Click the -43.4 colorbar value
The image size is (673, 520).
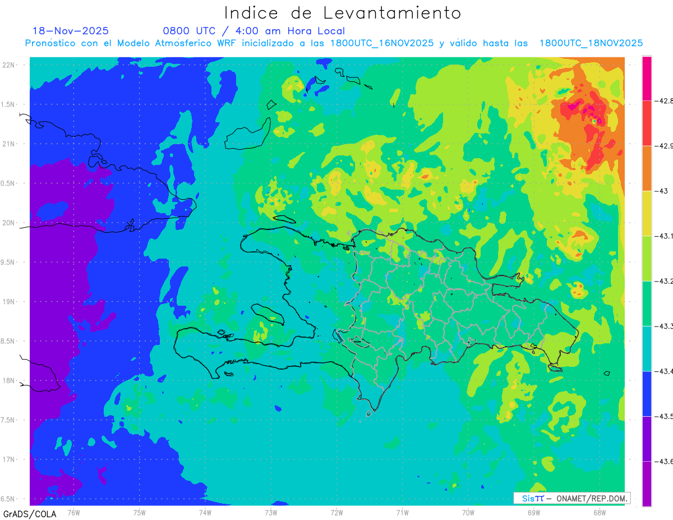click(x=663, y=371)
